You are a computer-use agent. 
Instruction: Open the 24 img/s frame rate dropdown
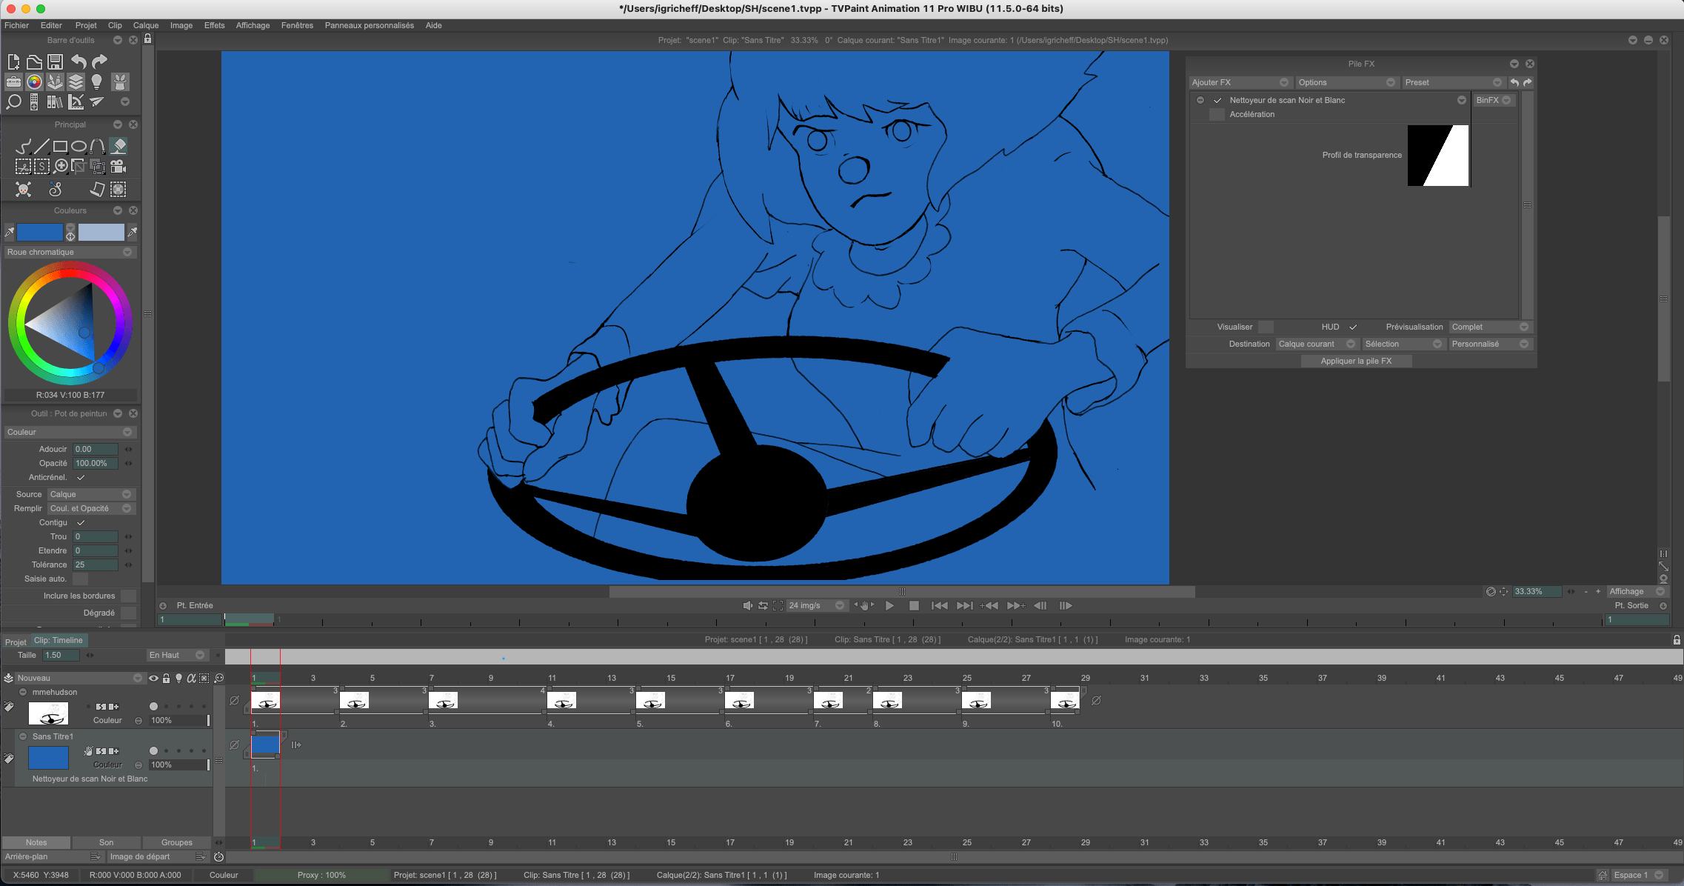[x=816, y=605]
